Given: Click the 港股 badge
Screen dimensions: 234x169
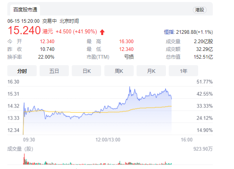Looking at the screenshot, I should coord(200,10).
